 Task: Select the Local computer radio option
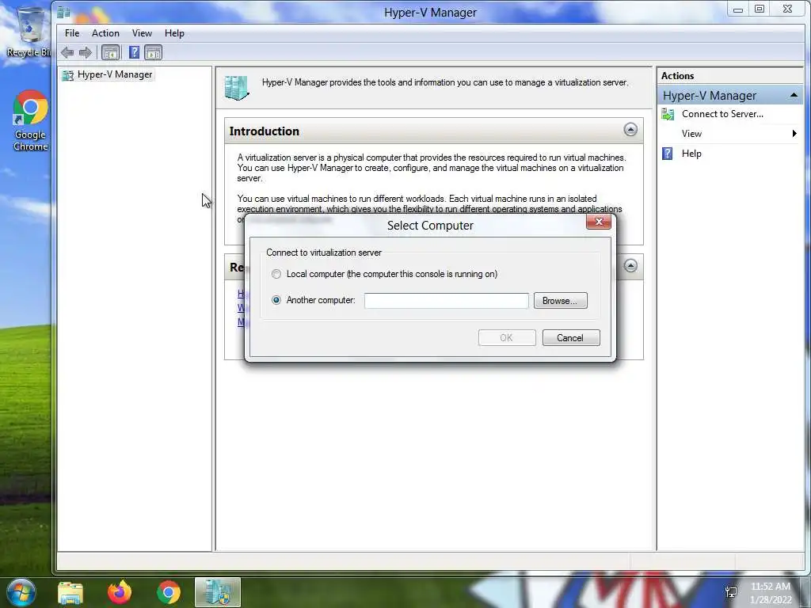click(276, 274)
